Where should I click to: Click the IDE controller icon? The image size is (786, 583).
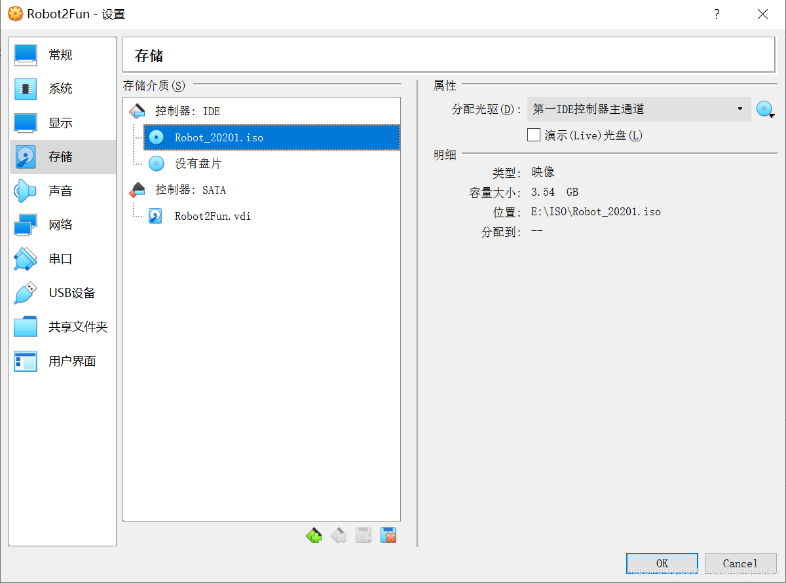137,111
